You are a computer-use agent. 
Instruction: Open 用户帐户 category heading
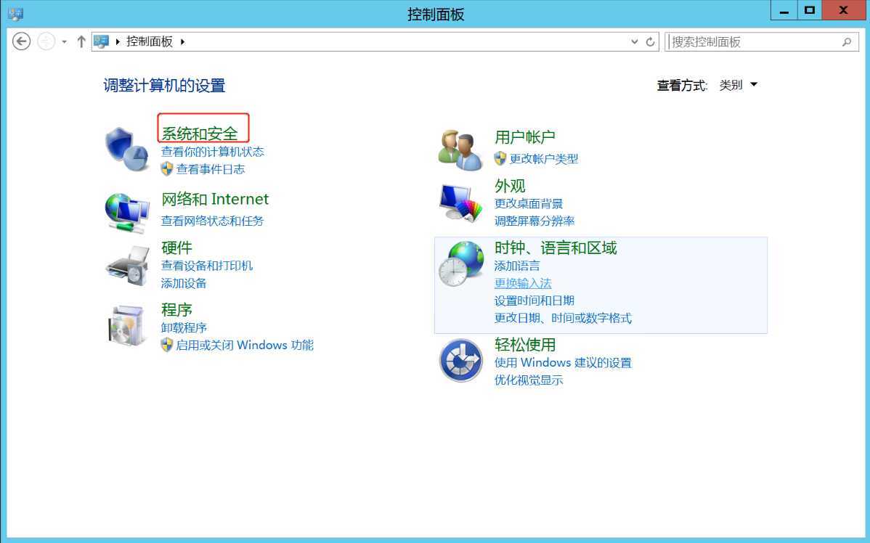(525, 137)
